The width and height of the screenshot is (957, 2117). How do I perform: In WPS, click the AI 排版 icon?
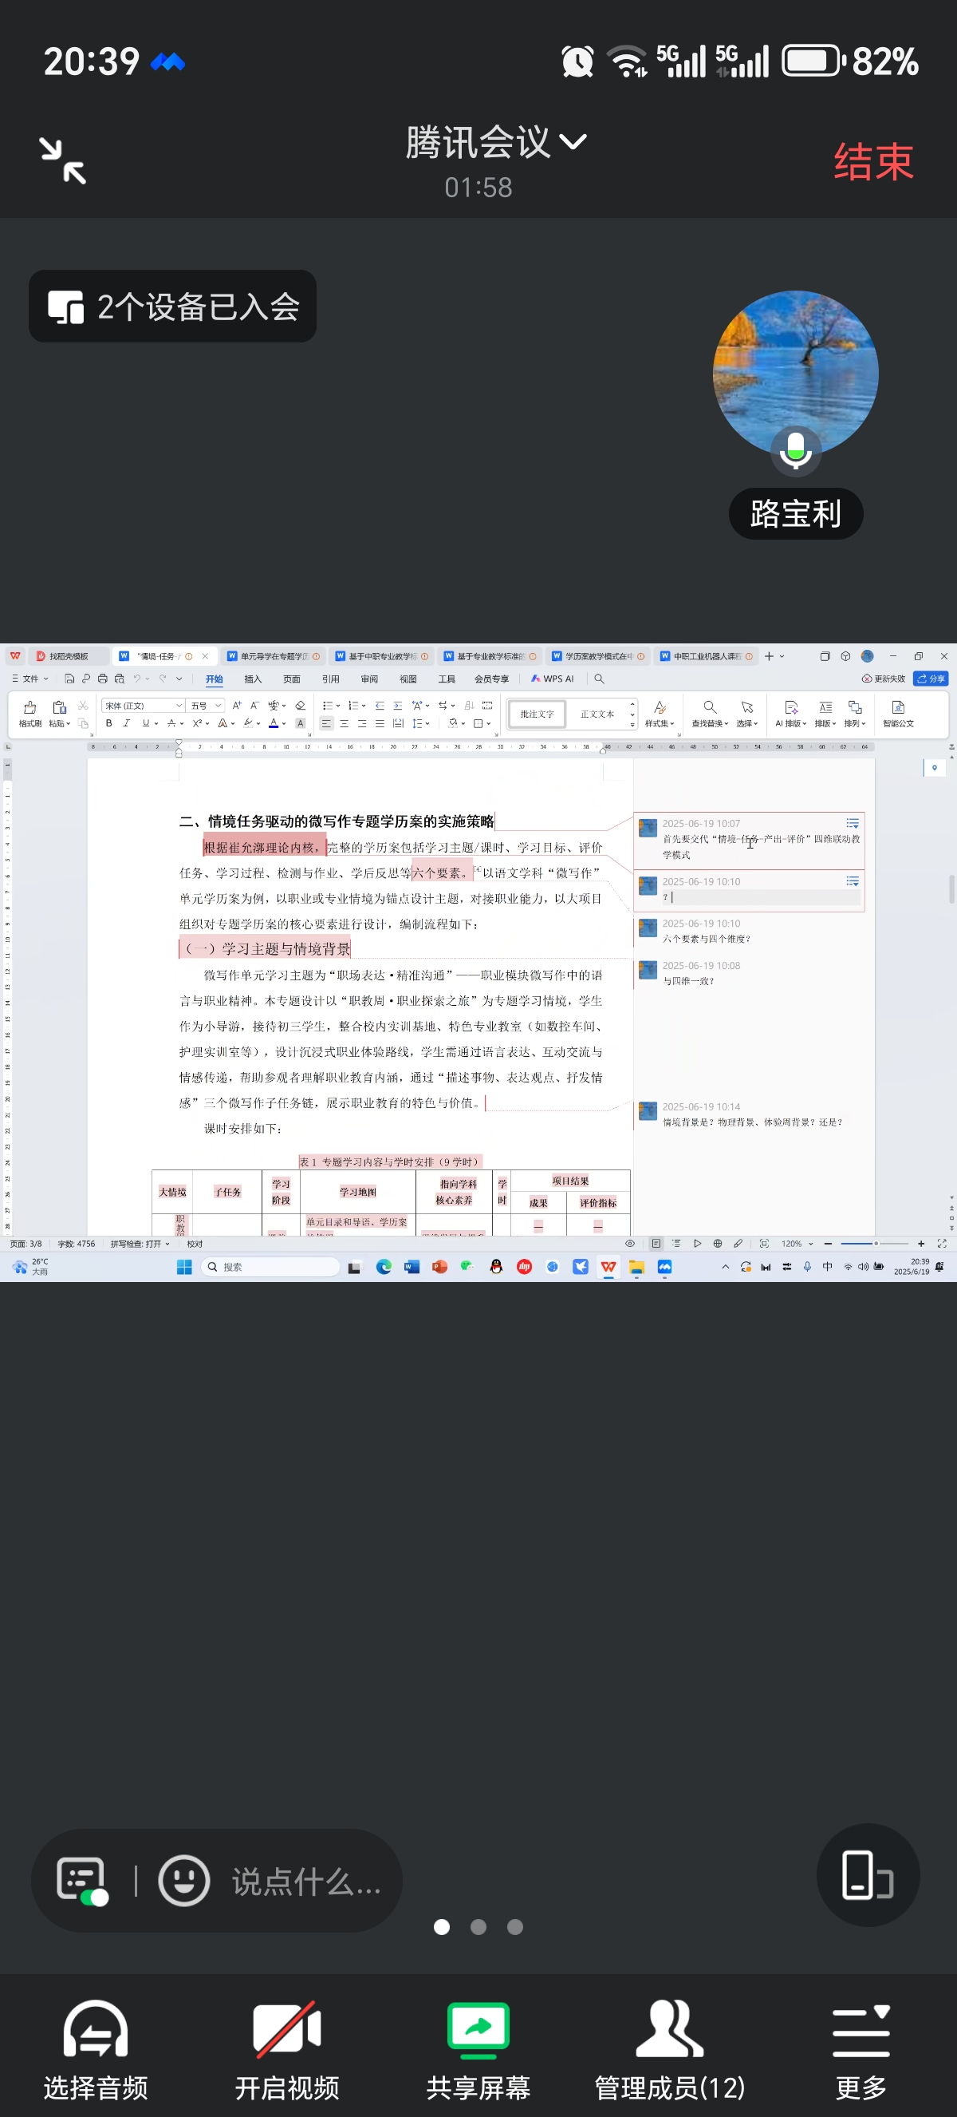pyautogui.click(x=791, y=714)
